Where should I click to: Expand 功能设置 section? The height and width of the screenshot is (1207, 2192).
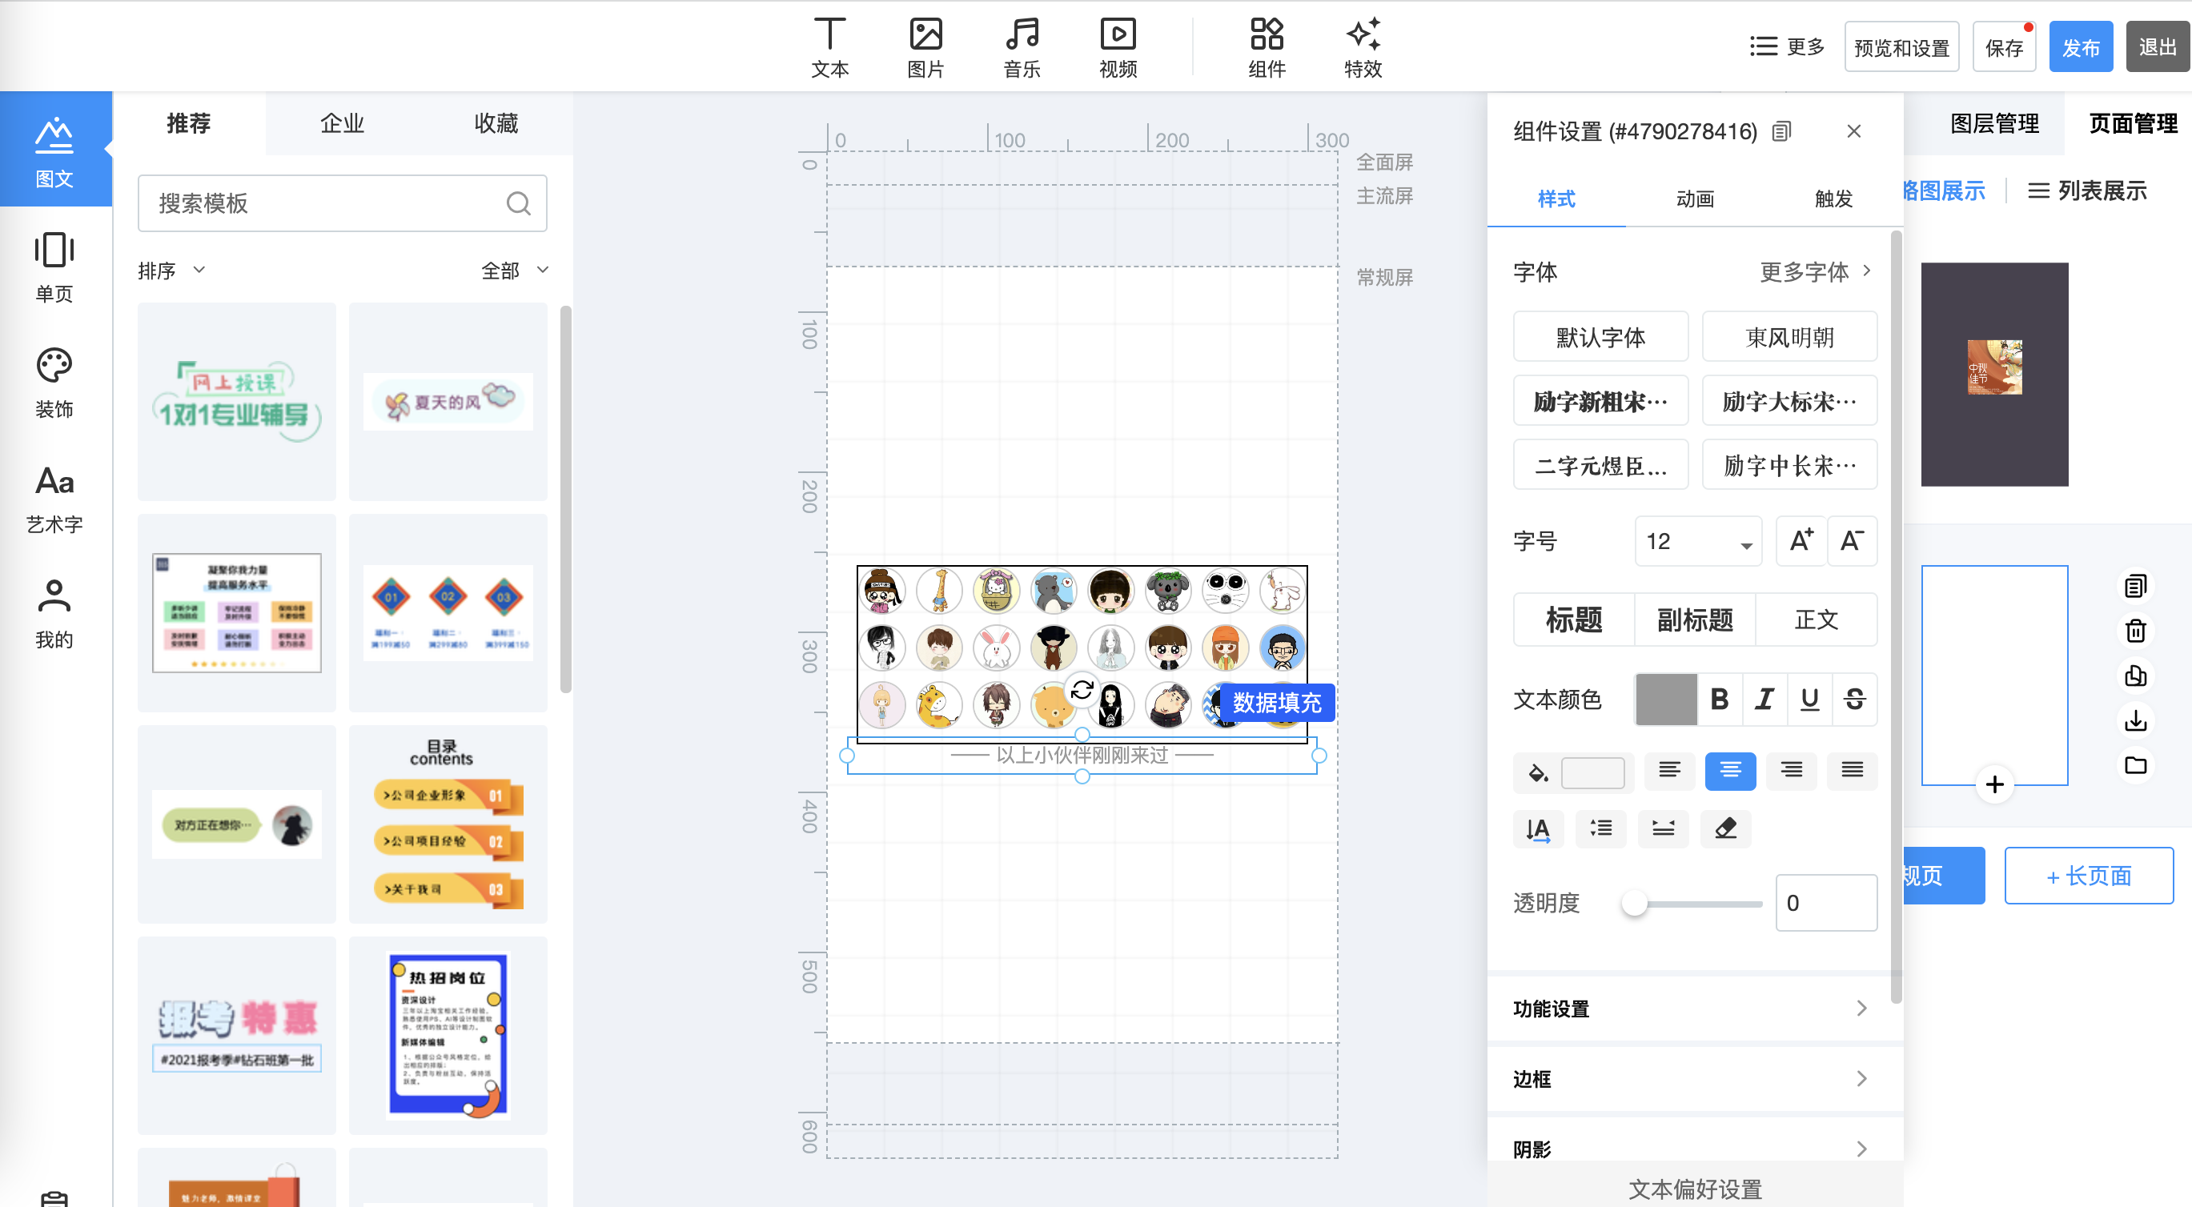coord(1694,1009)
